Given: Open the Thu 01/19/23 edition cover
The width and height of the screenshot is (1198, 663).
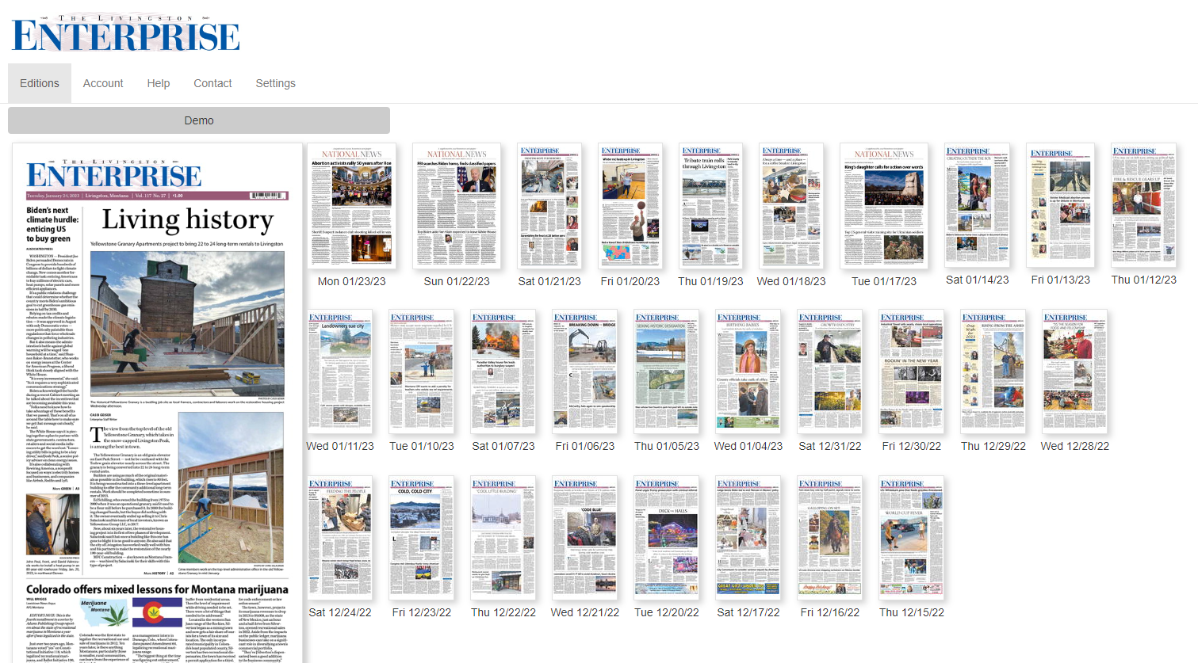Looking at the screenshot, I should [x=710, y=206].
